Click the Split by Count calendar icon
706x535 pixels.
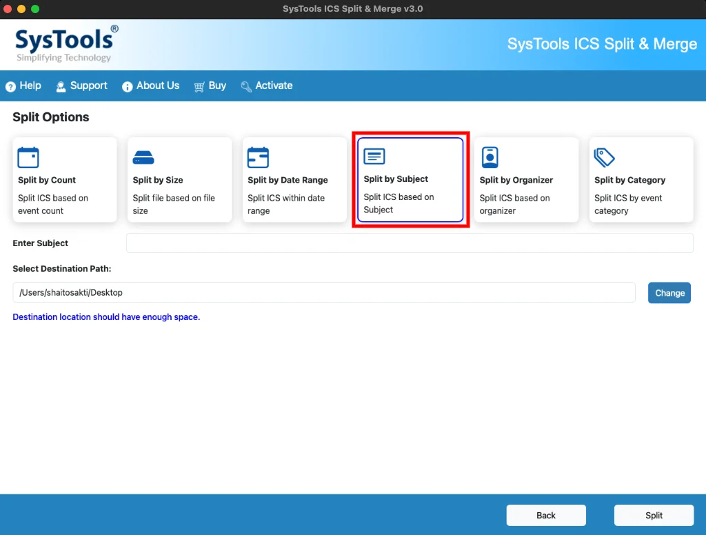pos(28,158)
